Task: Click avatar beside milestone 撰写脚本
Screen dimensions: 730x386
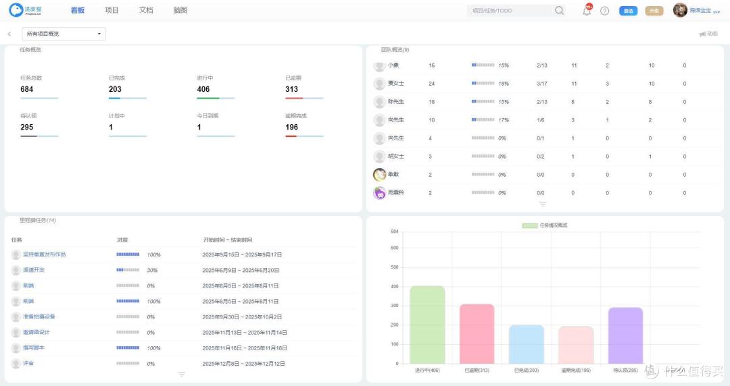Action: (16, 348)
